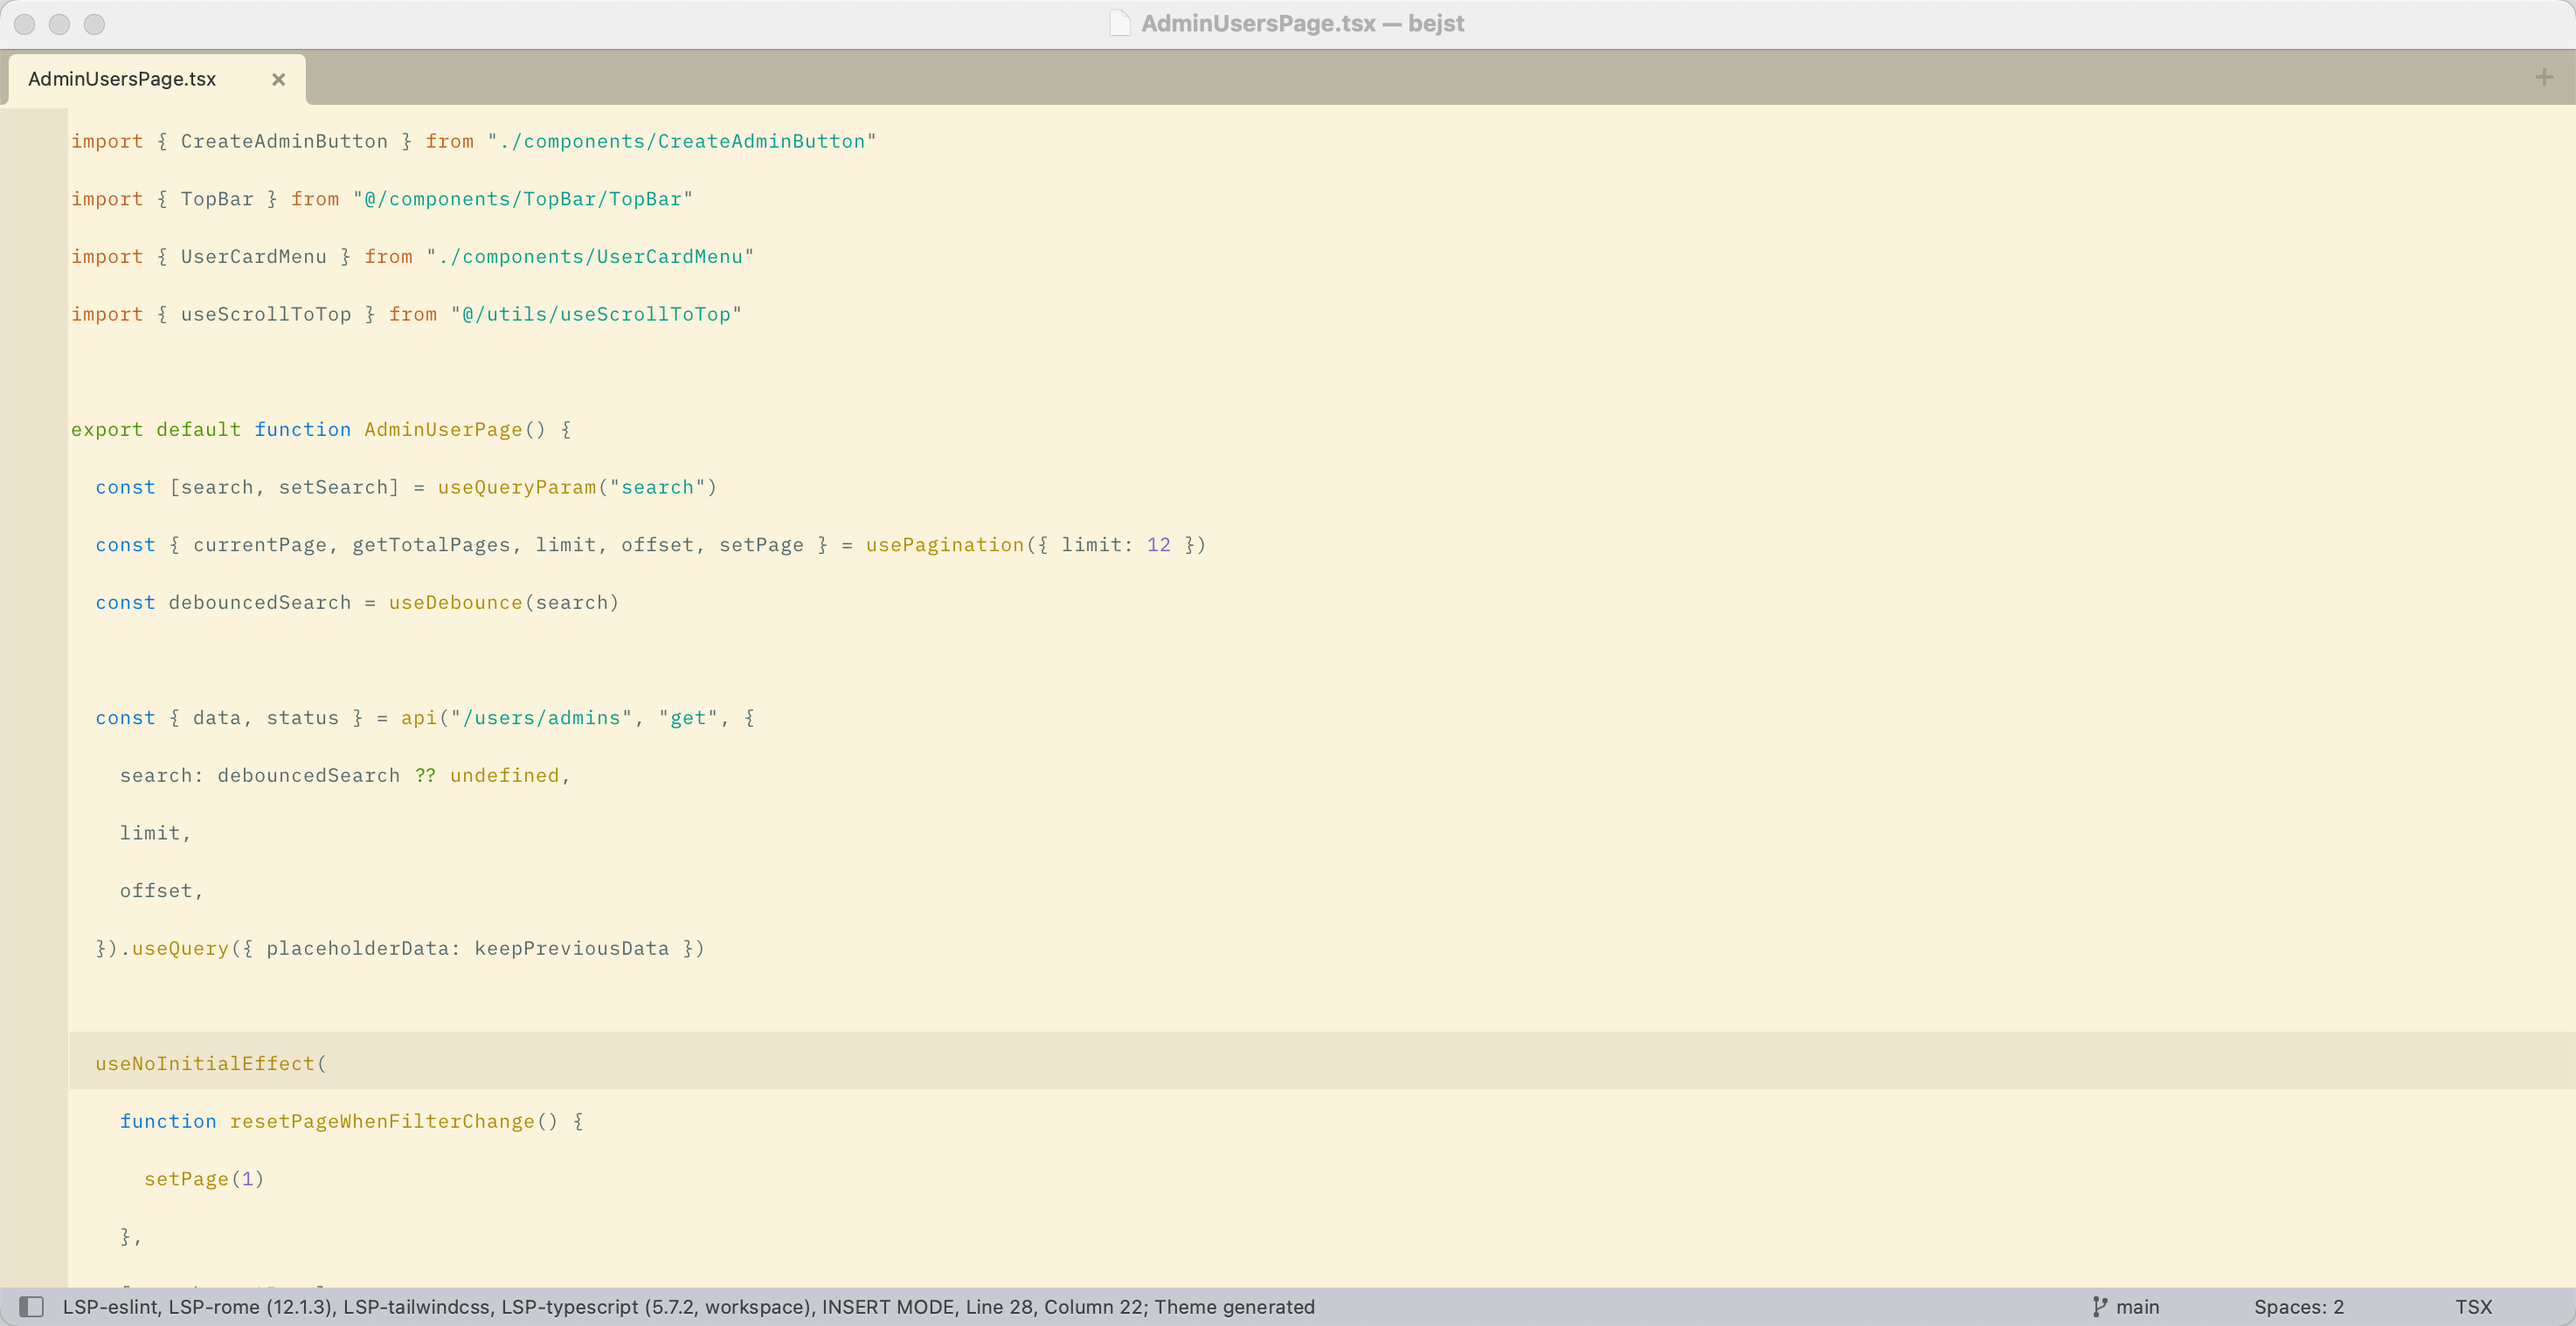Click the import keyword on the TopBar line
The width and height of the screenshot is (2576, 1326).
click(106, 199)
